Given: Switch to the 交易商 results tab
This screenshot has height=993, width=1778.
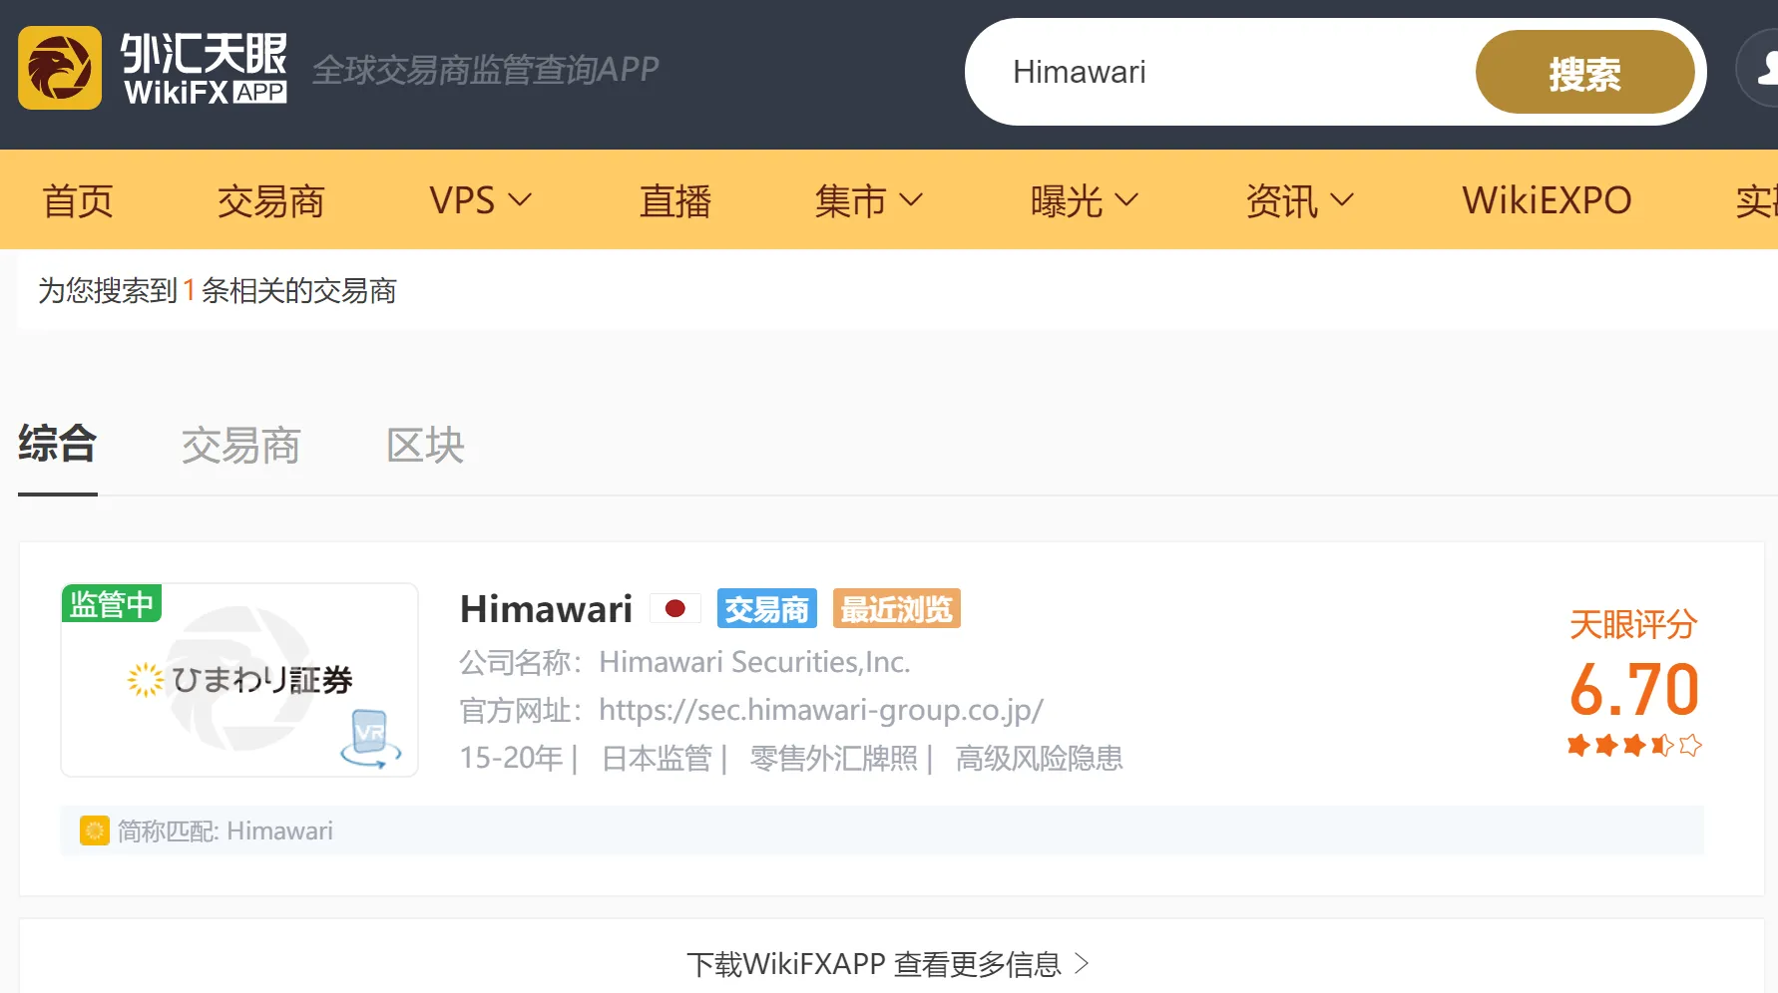Looking at the screenshot, I should pos(241,445).
